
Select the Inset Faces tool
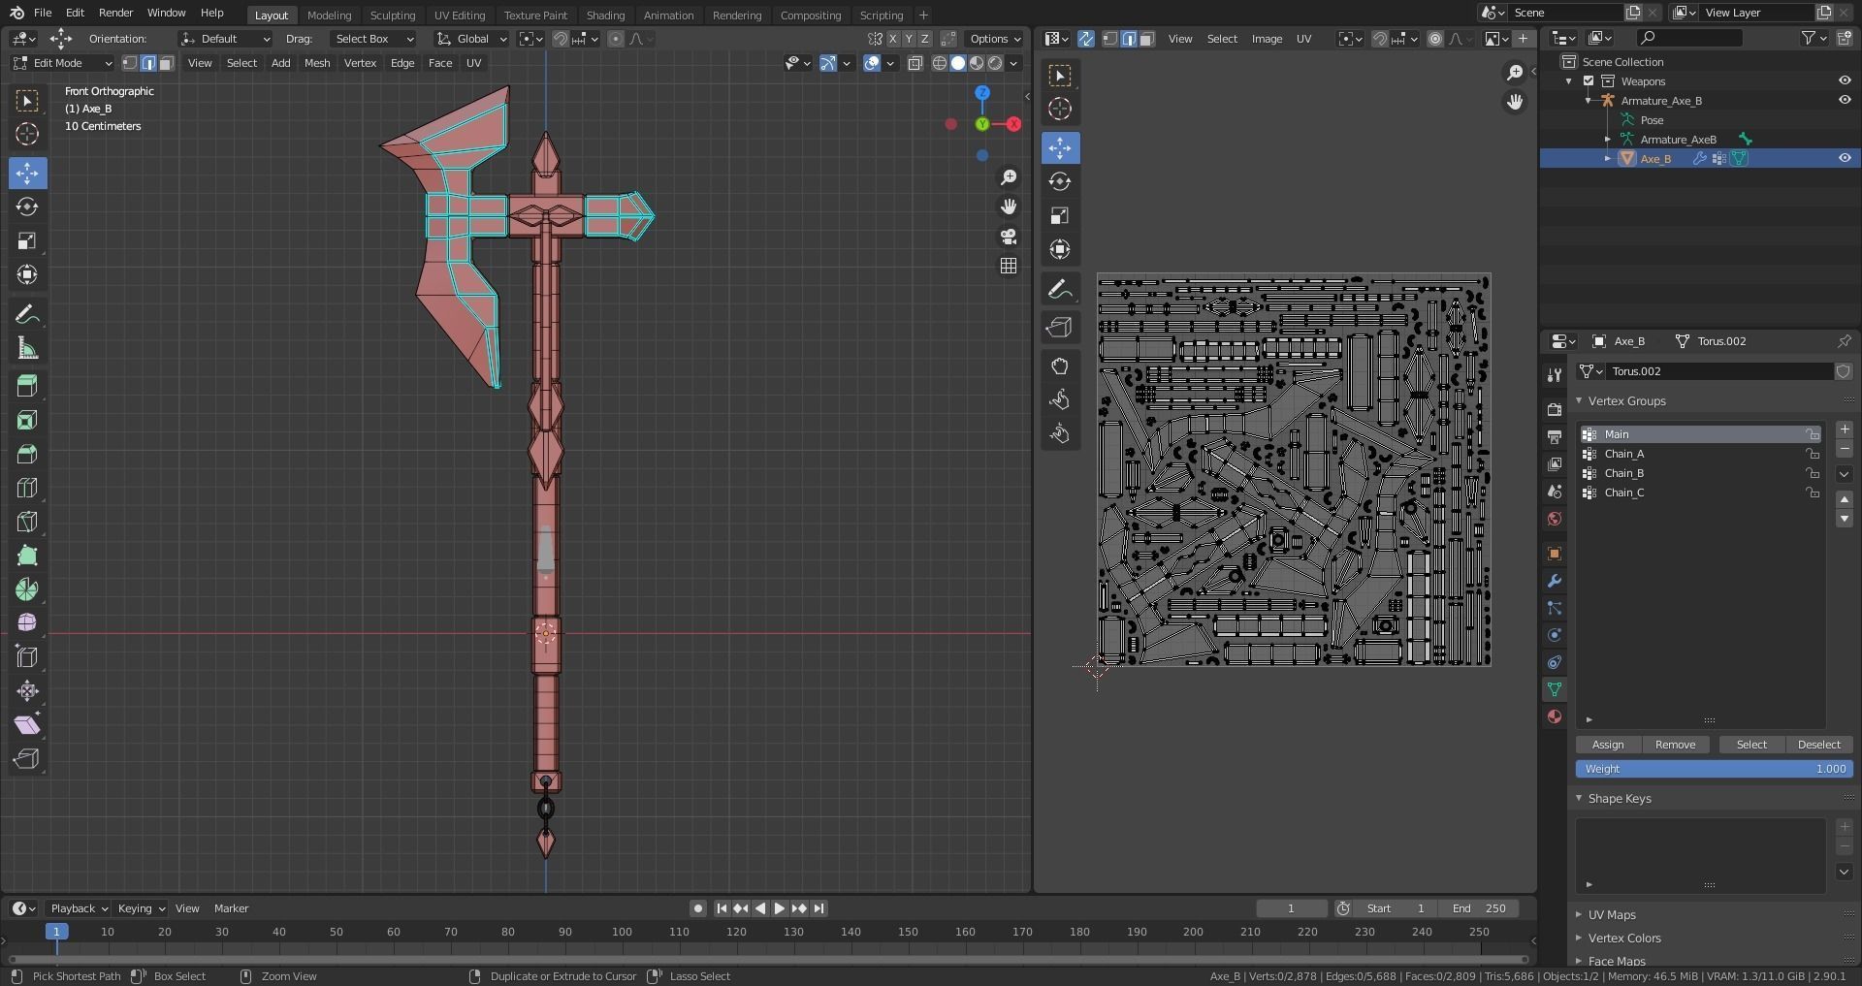coord(27,420)
